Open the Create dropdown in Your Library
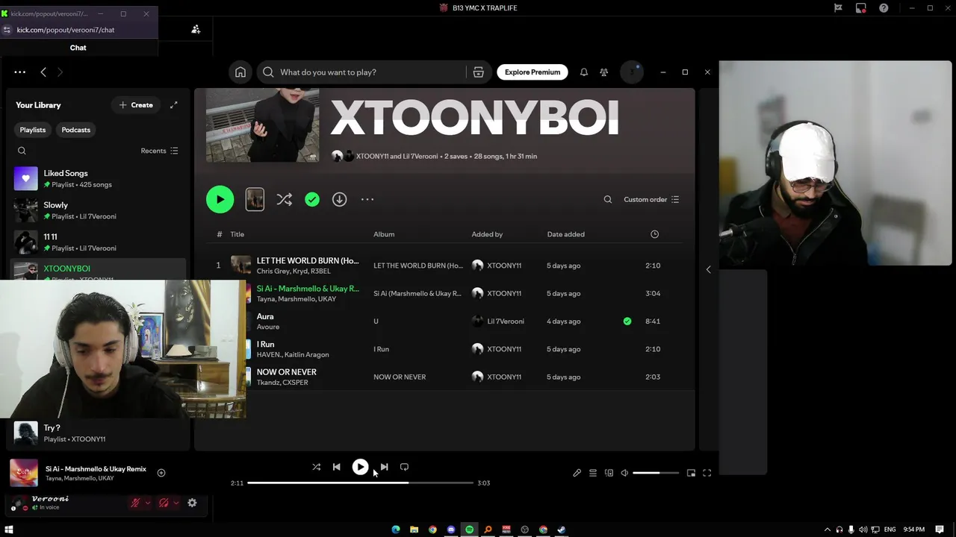 tap(136, 105)
